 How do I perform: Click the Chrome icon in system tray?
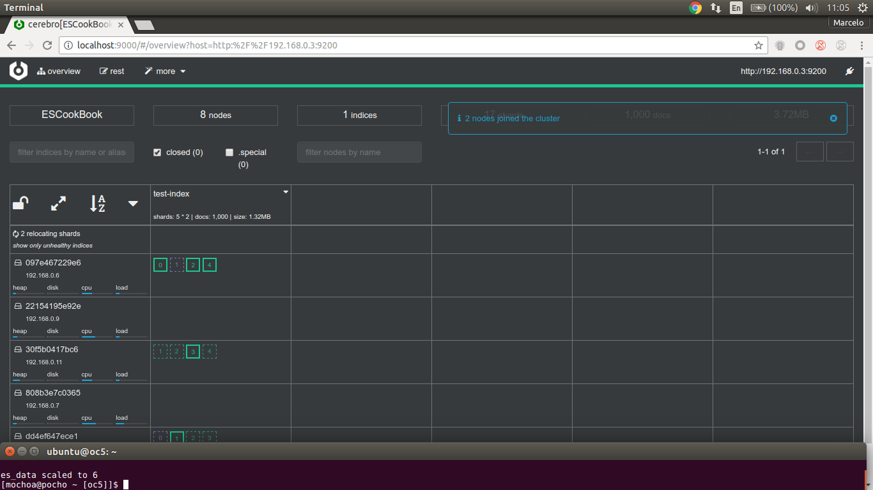pos(695,8)
